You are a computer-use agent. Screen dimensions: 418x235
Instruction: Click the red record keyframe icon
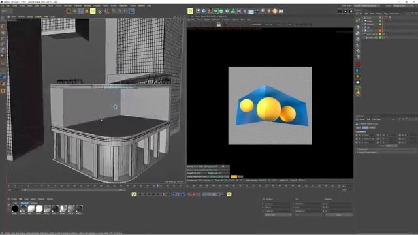tap(190, 195)
